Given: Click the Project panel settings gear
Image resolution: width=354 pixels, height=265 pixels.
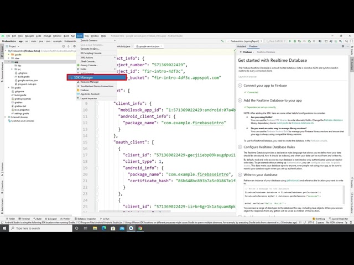Looking at the screenshot, I should point(74,46).
